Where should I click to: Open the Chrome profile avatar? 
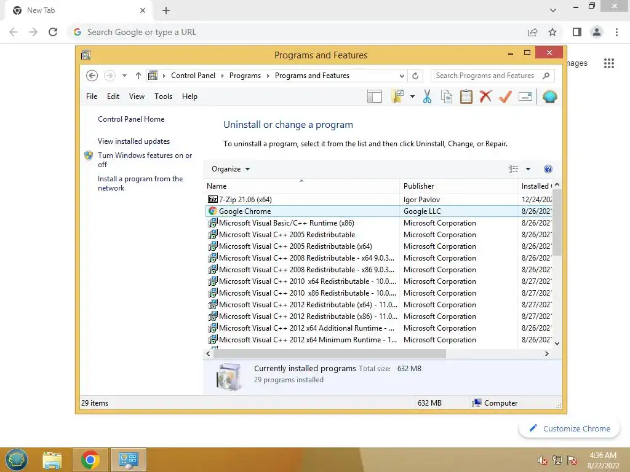tap(597, 32)
